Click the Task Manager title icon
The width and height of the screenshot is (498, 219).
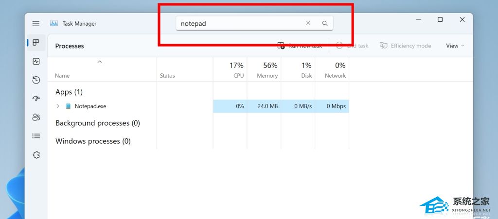point(53,23)
